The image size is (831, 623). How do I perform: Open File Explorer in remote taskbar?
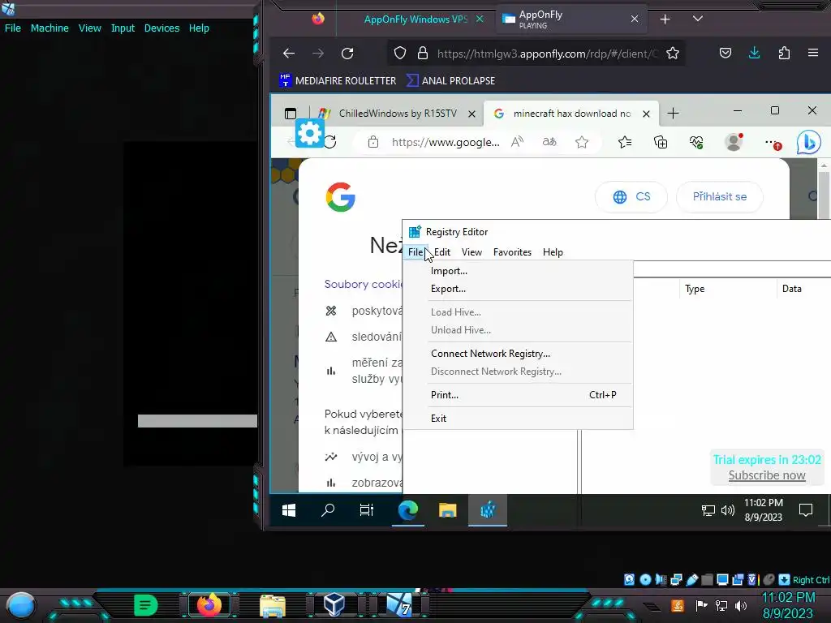click(x=448, y=510)
